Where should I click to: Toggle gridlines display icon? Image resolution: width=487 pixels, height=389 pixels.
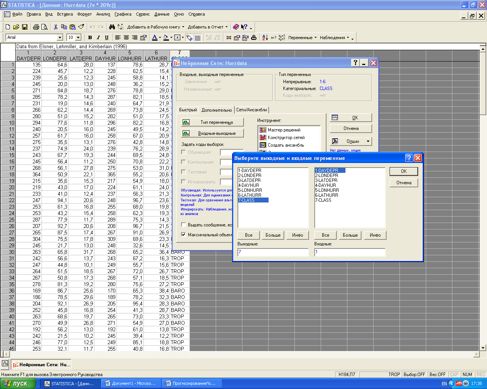(198, 38)
